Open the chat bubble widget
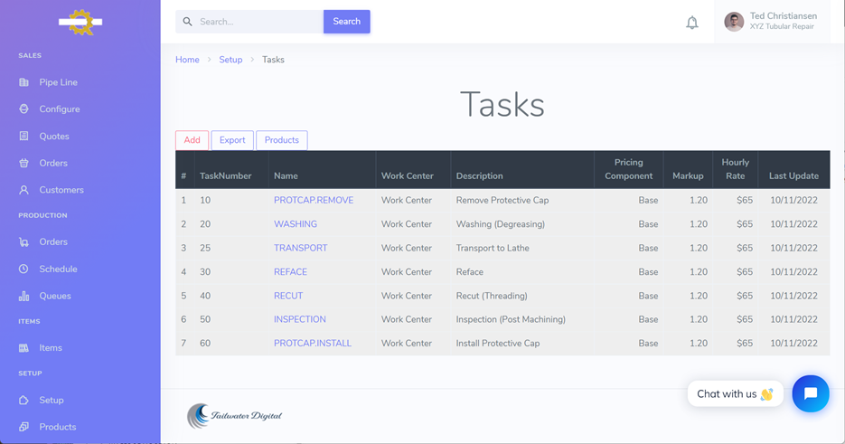Image resolution: width=845 pixels, height=444 pixels. (810, 393)
